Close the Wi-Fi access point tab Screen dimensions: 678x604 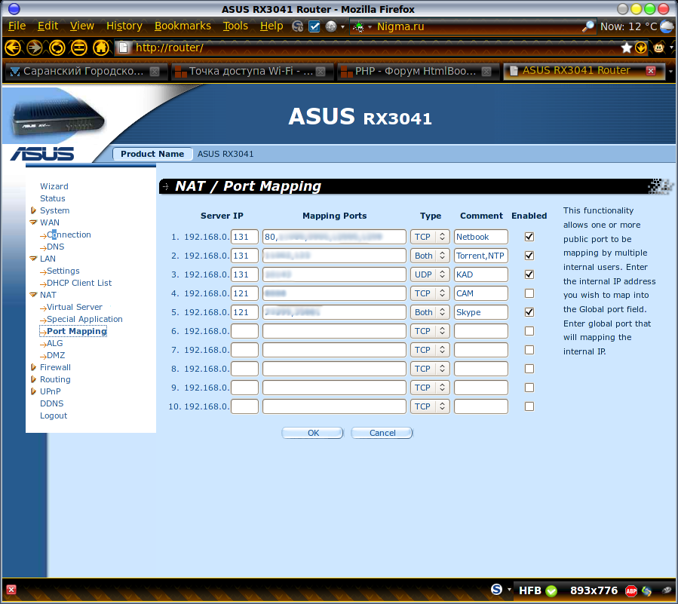(x=321, y=72)
